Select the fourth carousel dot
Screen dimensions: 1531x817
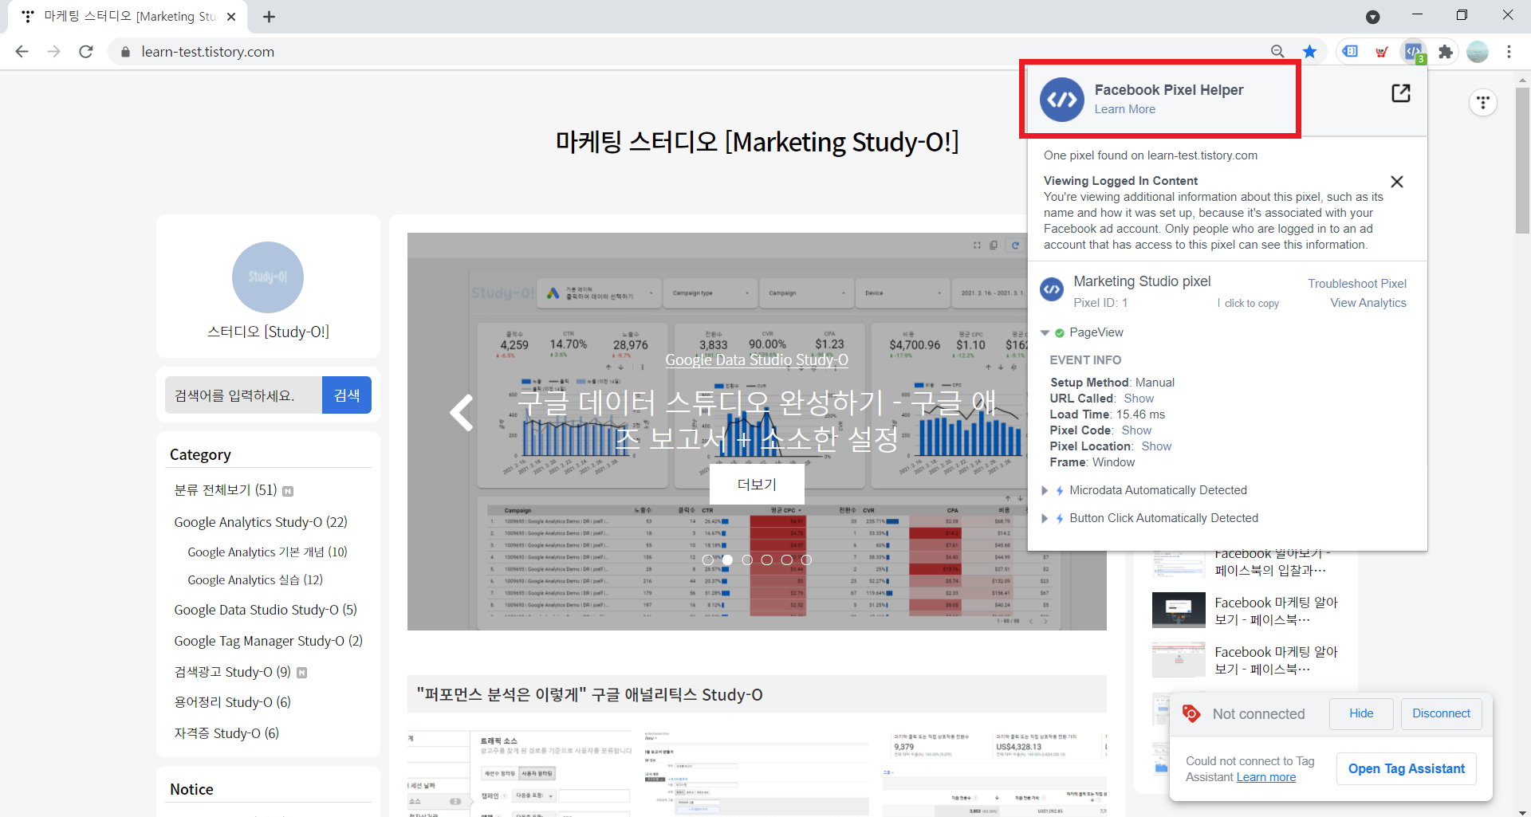pos(767,560)
